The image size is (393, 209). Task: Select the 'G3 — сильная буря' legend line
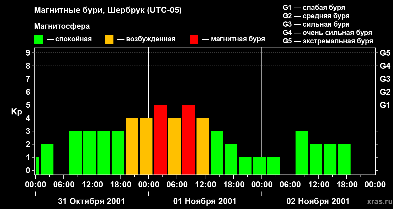(x=316, y=24)
